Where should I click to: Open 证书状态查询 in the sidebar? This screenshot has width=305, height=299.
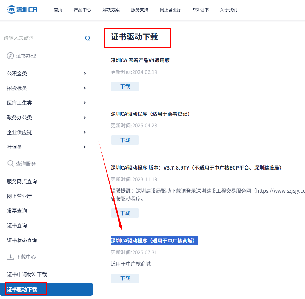tap(22, 240)
